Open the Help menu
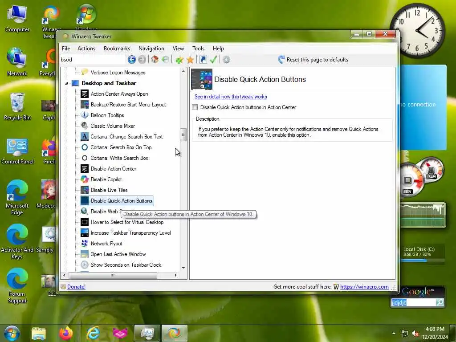 (218, 49)
